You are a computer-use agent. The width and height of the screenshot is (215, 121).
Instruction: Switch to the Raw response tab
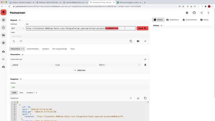click(21, 93)
